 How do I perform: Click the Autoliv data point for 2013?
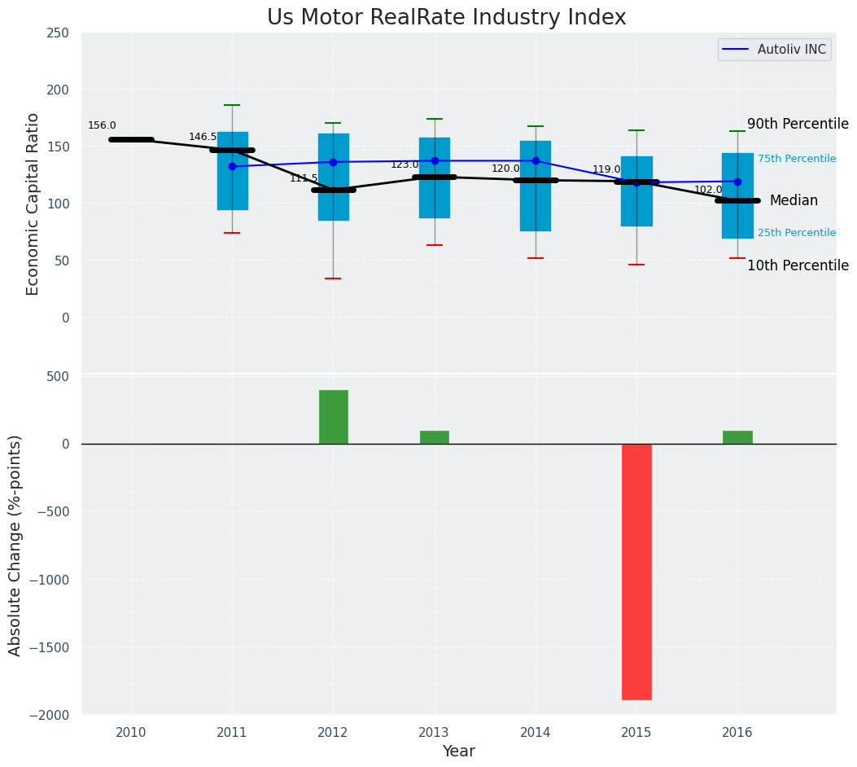(x=435, y=160)
